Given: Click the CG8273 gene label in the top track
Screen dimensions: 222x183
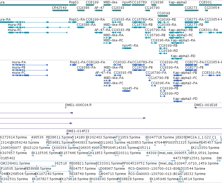Looking at the screenshot, I should pos(191,8).
